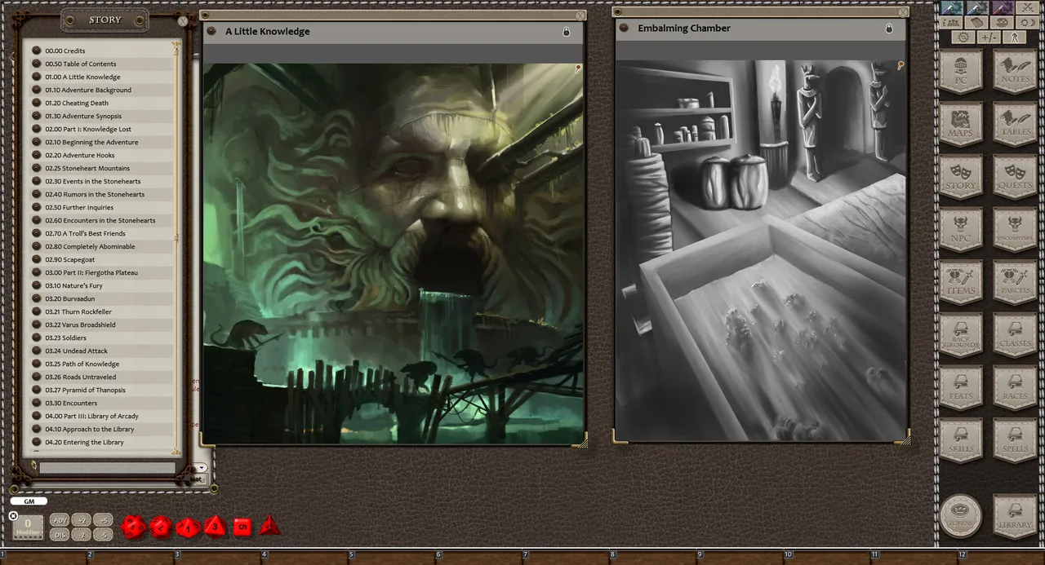Open the chat mode dropdown arrow
The width and height of the screenshot is (1045, 565).
[x=202, y=468]
